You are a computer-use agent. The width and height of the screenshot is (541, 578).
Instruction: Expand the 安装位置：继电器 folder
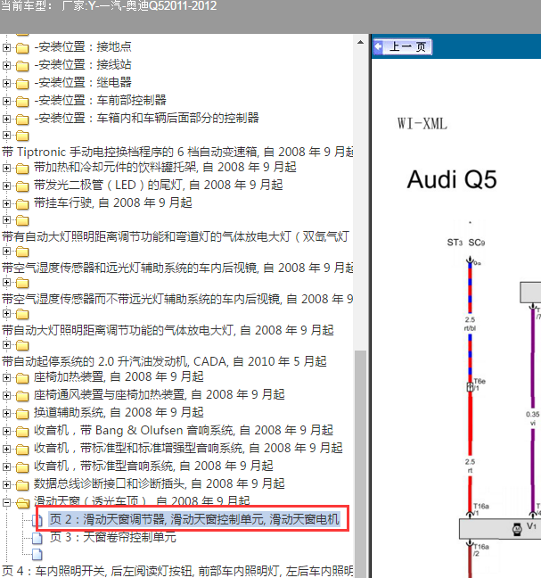6,83
